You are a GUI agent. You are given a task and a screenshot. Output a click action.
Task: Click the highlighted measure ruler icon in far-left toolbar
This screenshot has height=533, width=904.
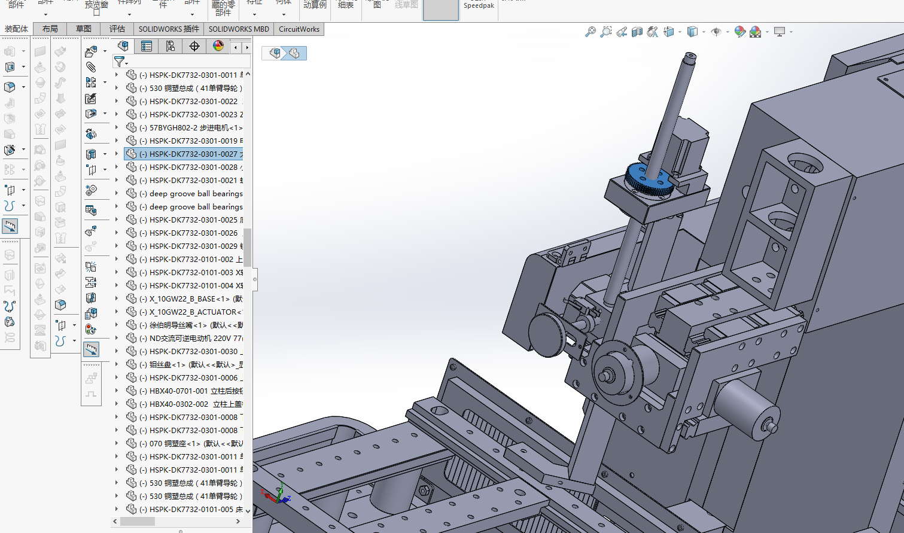click(10, 226)
